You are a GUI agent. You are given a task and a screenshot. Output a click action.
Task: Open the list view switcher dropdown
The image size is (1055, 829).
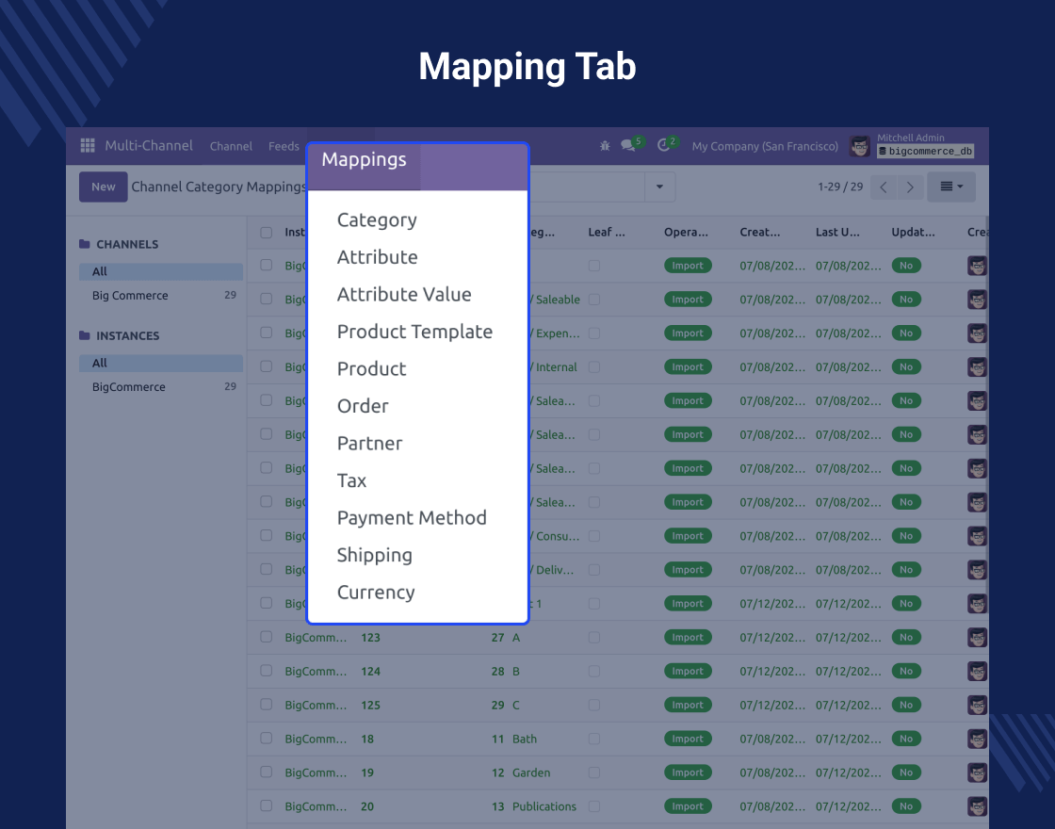click(950, 187)
